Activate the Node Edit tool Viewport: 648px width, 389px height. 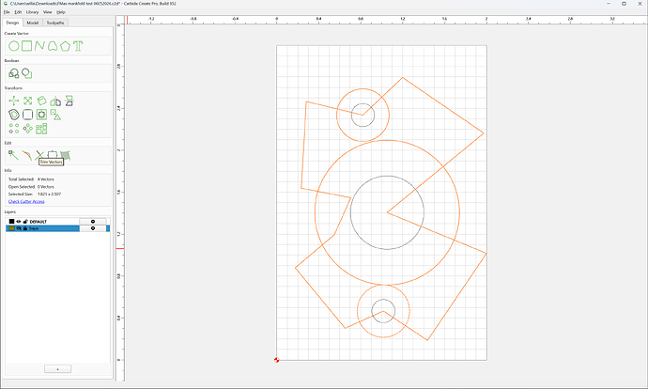pyautogui.click(x=14, y=155)
